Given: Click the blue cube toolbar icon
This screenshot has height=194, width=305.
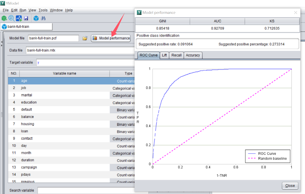Looking at the screenshot, I should (x=36, y=18).
